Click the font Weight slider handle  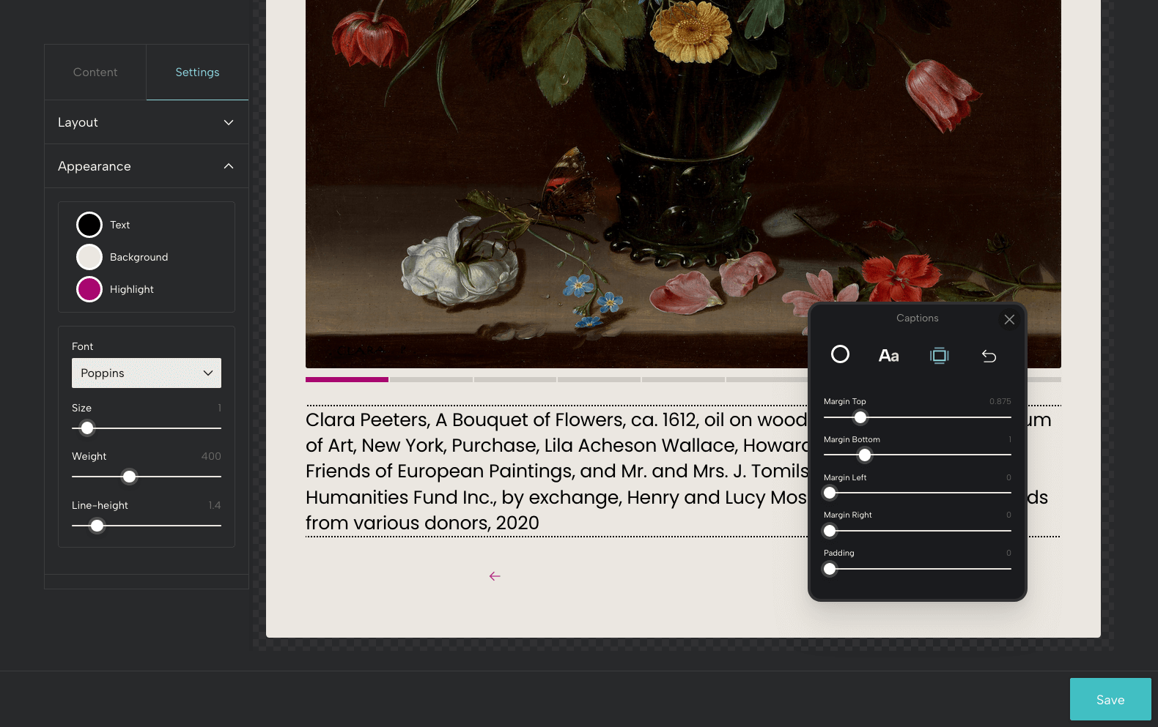coord(129,477)
